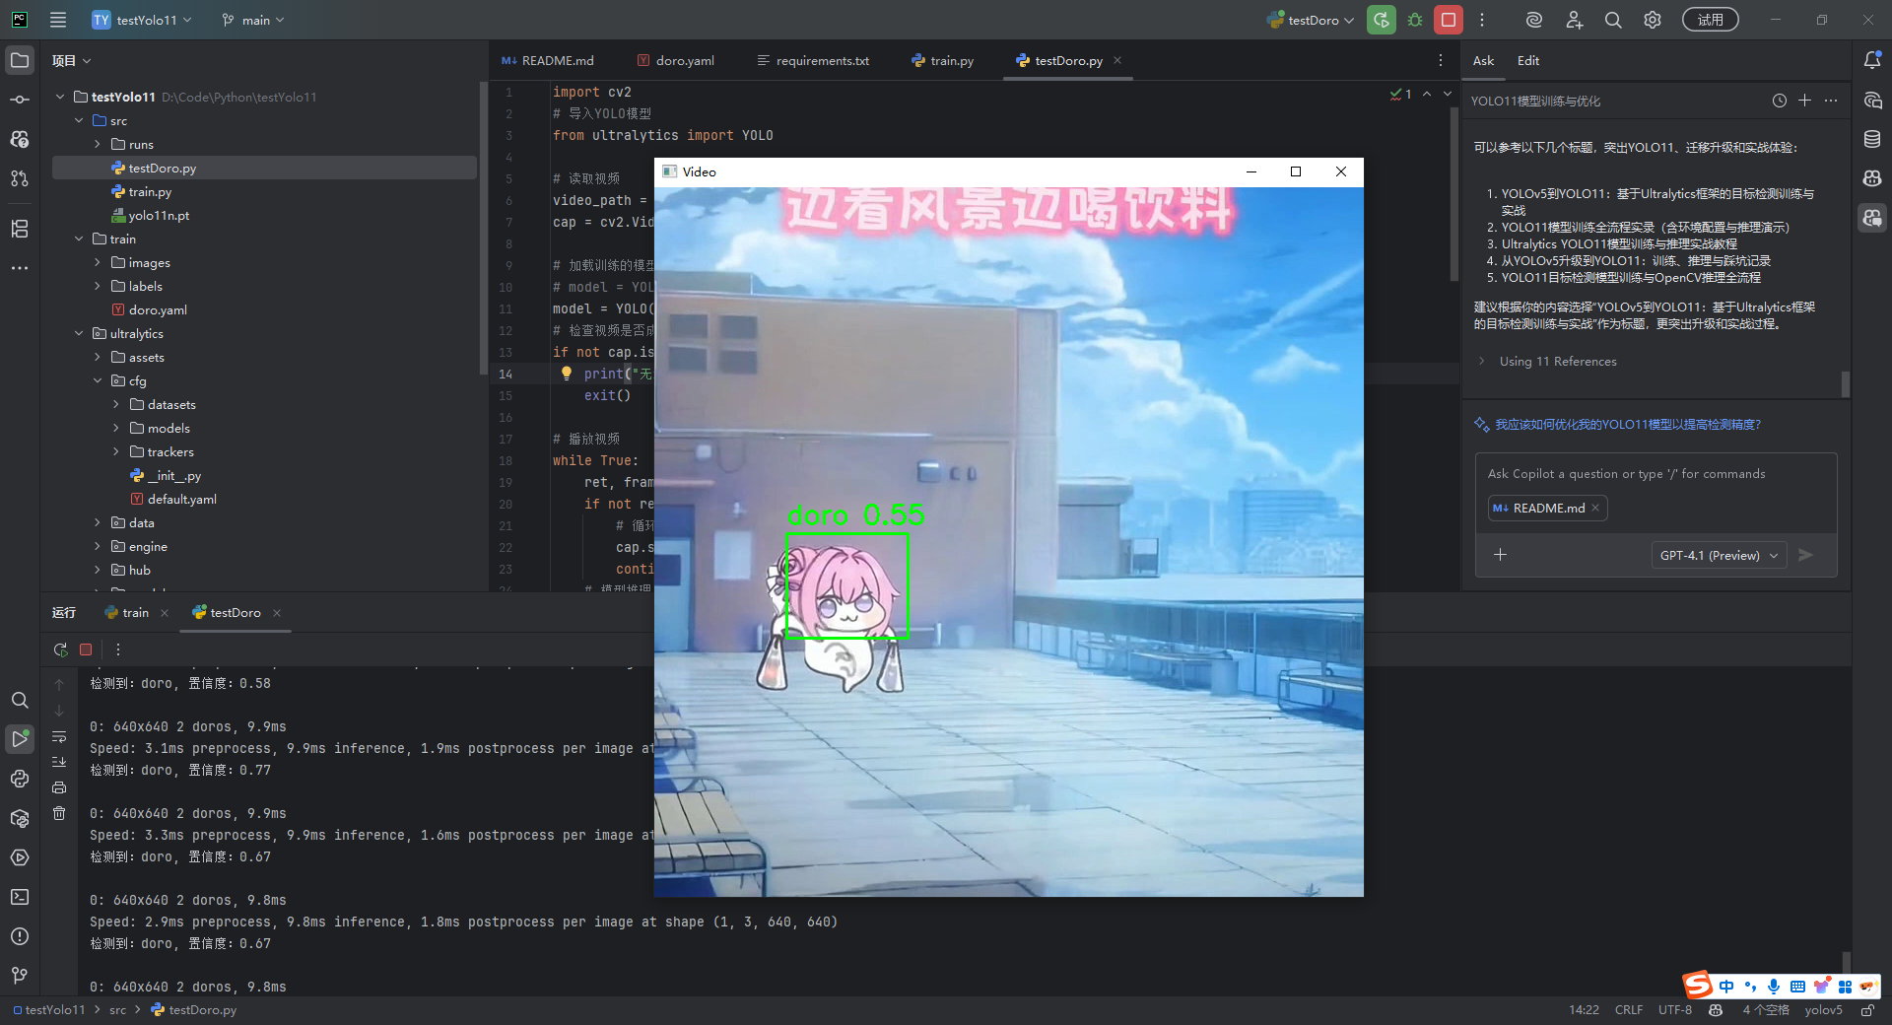The image size is (1892, 1025).
Task: Show Copilot chat history clock icon
Action: point(1780,101)
